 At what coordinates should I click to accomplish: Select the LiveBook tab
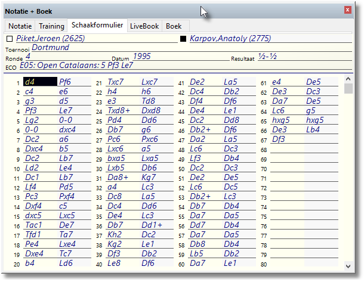(x=144, y=26)
